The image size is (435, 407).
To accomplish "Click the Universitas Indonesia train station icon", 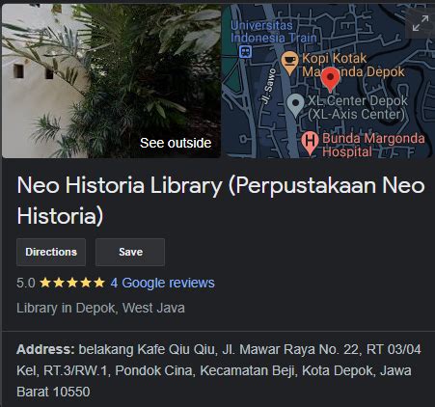I will [245, 51].
